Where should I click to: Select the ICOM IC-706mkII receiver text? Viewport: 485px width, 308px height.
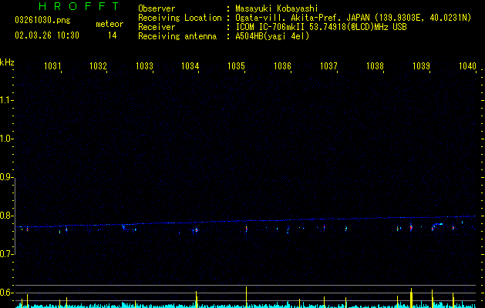[321, 27]
